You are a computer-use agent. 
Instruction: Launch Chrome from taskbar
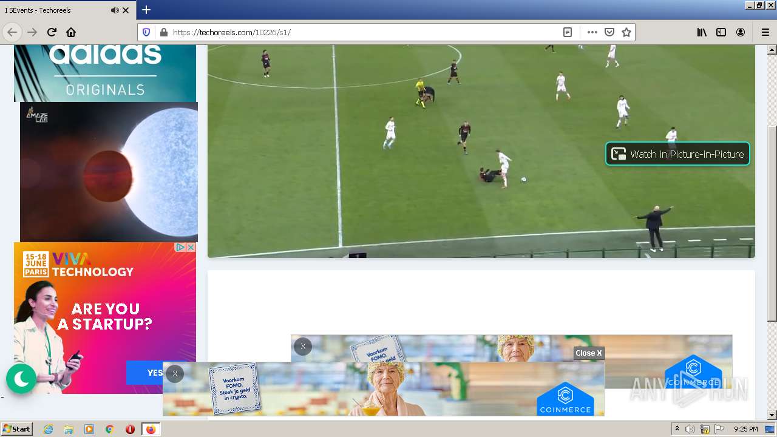coord(110,429)
